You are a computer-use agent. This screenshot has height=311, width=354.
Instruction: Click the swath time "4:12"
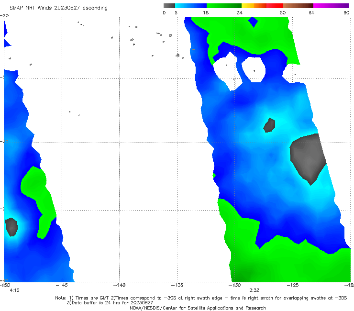tap(15, 290)
